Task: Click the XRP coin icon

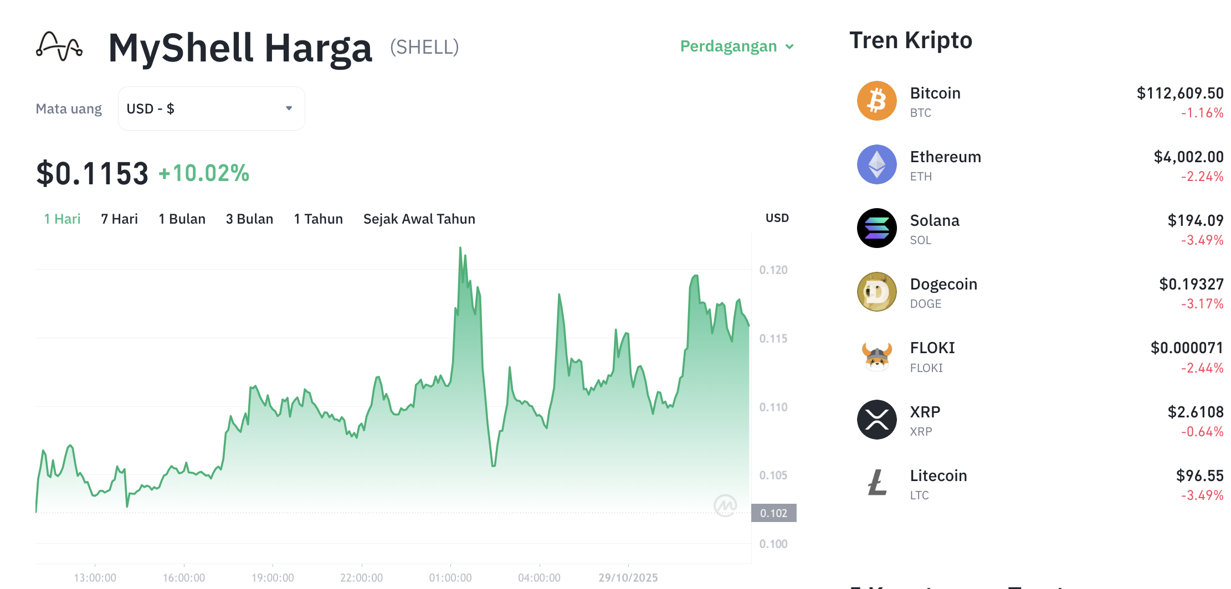Action: click(x=876, y=420)
